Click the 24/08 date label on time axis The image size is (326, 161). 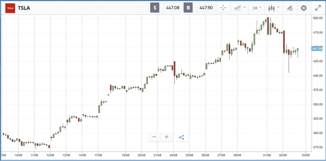pyautogui.click(x=173, y=155)
